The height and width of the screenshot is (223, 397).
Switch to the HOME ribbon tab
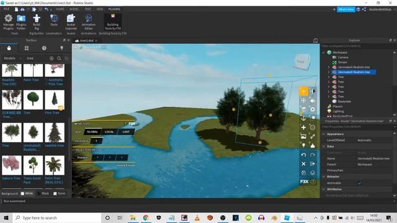60,9
